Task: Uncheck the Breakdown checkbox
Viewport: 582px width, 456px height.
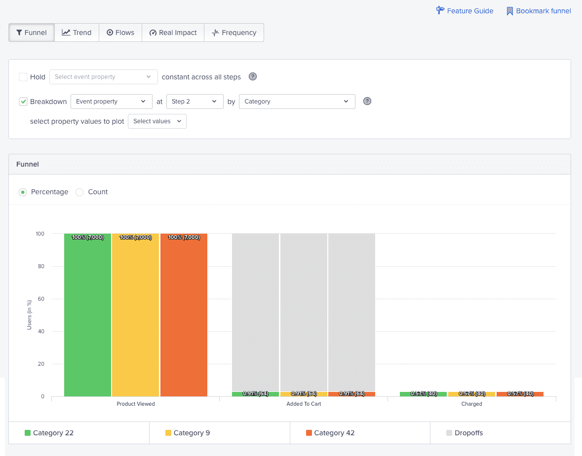Action: click(x=23, y=101)
